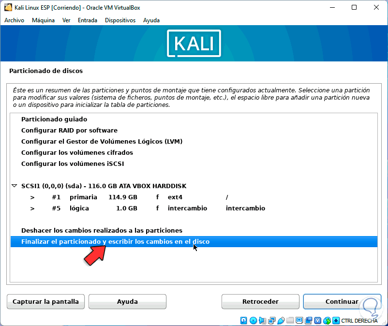Viewport: 388px width, 326px height.
Task: Open the Archivo menu
Action: 14,20
